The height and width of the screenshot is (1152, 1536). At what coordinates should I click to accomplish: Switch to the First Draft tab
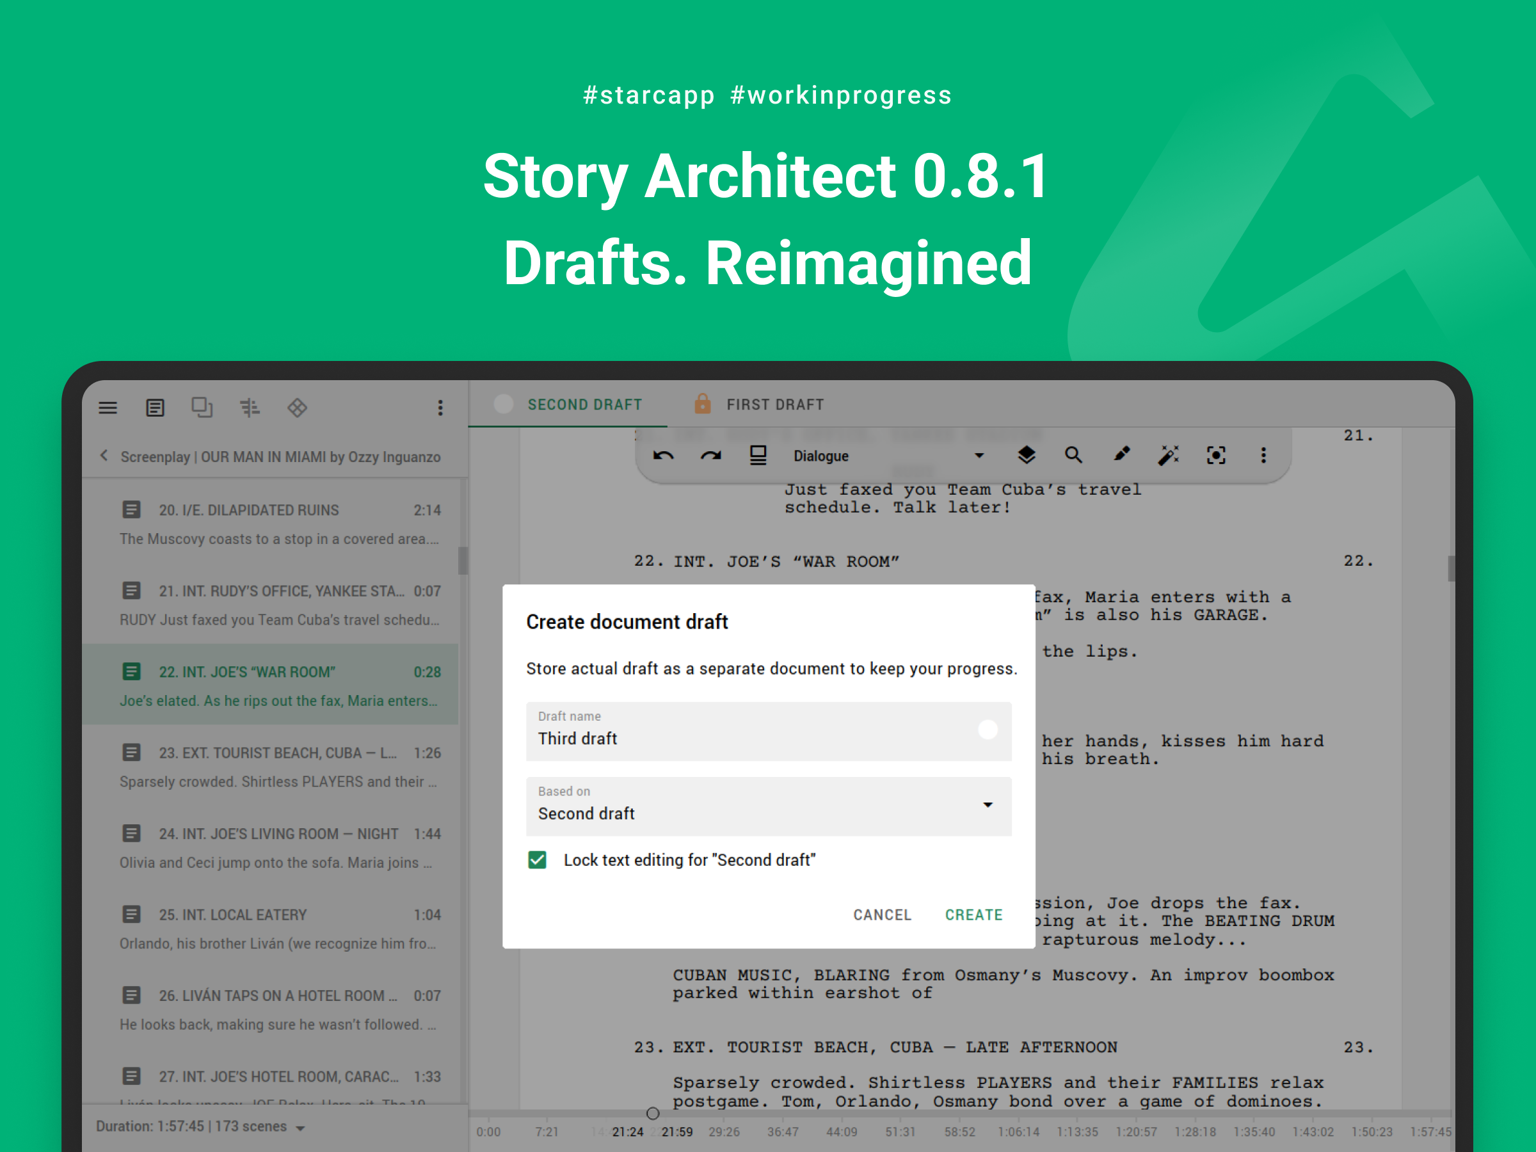tap(774, 404)
